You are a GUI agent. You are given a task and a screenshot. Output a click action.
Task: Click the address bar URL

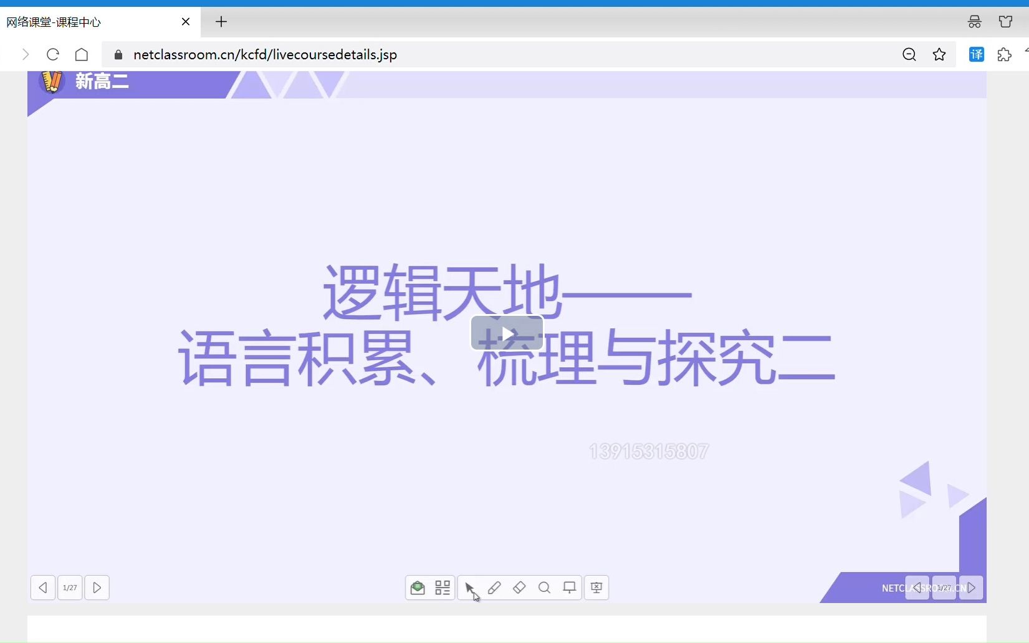(265, 55)
